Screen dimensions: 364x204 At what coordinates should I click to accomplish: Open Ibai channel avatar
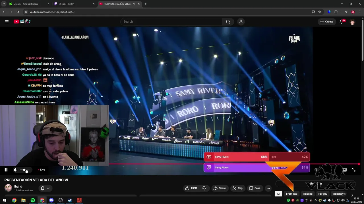[8, 188]
